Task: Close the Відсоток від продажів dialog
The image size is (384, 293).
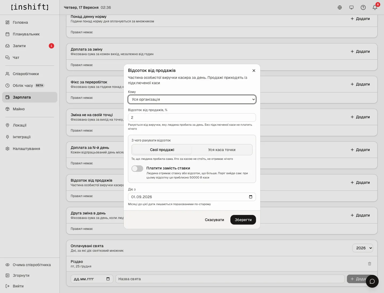Action: click(x=254, y=71)
